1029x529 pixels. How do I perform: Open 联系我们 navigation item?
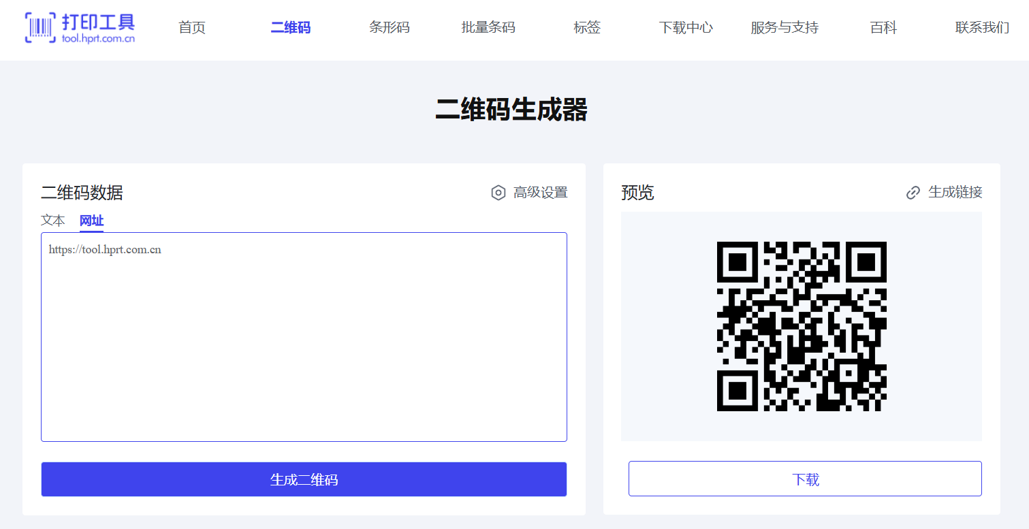[982, 27]
